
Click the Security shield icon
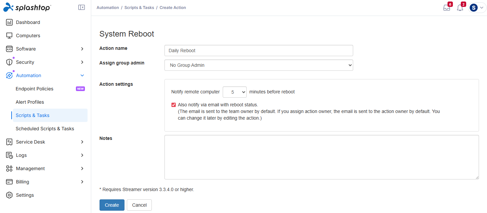[9, 62]
